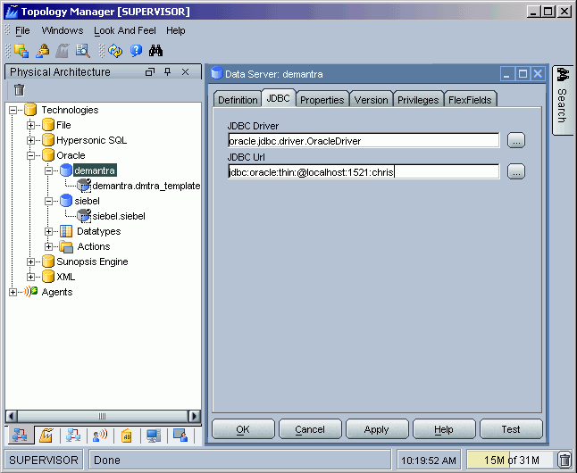Expand the Hypersonic SQL node
This screenshot has width=577, height=473.
coord(31,140)
